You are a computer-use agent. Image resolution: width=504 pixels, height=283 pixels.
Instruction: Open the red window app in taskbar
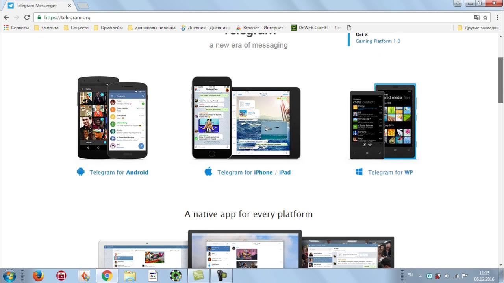tap(61, 276)
